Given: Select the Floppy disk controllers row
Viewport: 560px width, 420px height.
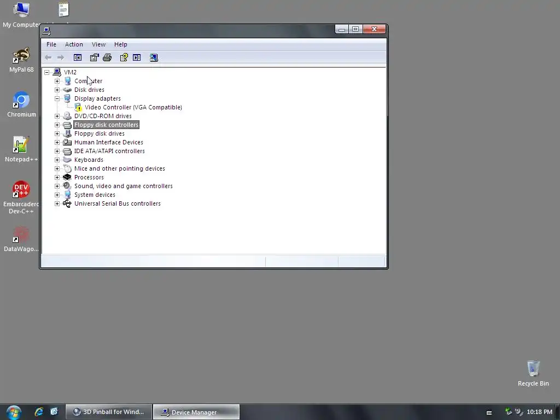Looking at the screenshot, I should (x=106, y=125).
